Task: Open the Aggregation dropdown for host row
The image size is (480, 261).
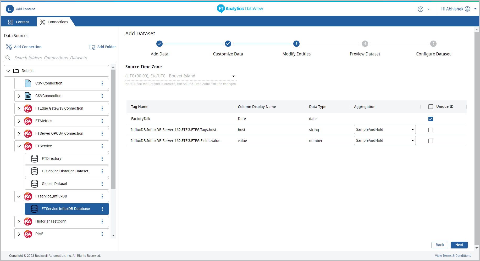Action: (384, 130)
